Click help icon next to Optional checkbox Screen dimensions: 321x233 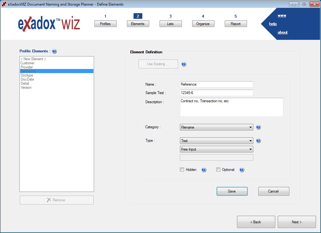(242, 170)
